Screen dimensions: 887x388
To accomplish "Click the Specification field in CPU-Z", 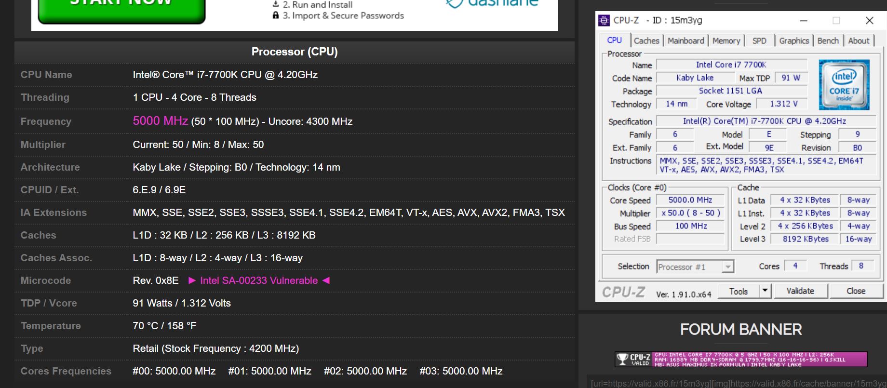I will coord(766,121).
